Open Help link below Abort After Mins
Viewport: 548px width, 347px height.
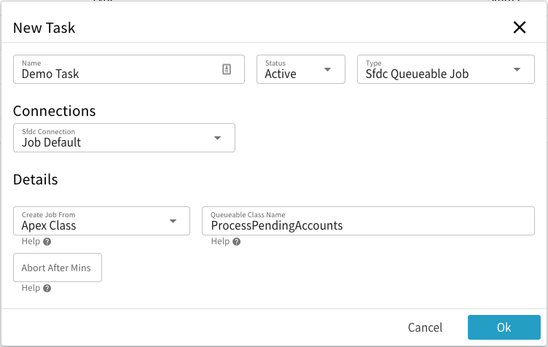31,289
